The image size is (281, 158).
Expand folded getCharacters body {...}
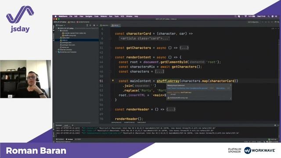pyautogui.click(x=184, y=48)
